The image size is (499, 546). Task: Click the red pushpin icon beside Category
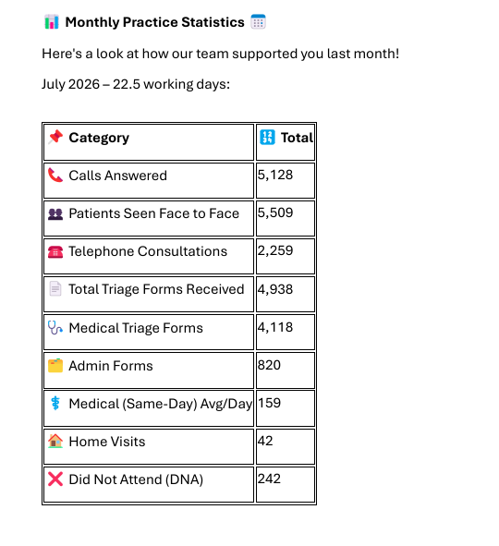pos(55,138)
